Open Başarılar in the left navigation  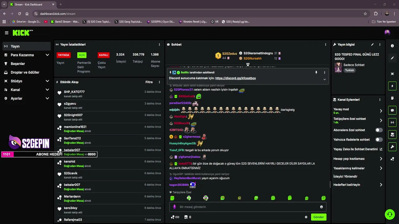click(26, 64)
